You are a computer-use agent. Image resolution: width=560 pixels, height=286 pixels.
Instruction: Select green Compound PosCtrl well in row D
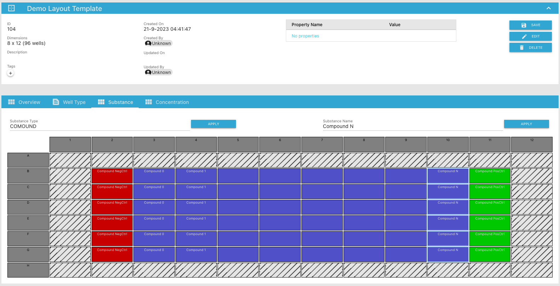tap(490, 207)
